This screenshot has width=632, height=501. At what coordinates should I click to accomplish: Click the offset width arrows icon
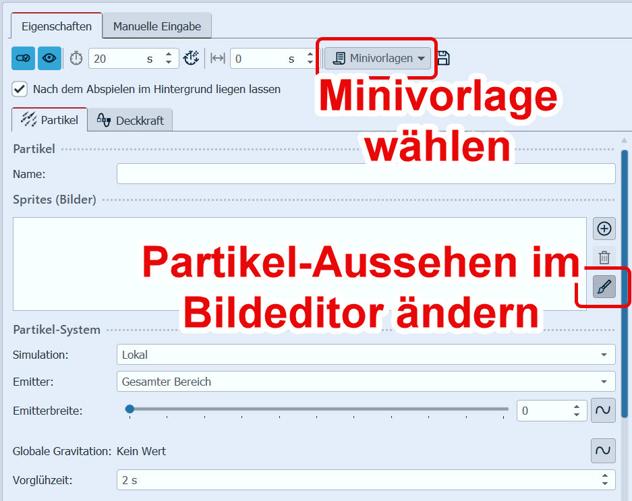point(218,59)
